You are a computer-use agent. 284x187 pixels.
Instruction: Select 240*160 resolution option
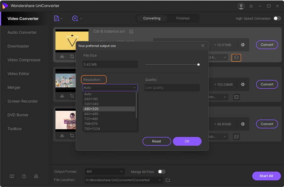click(109, 99)
